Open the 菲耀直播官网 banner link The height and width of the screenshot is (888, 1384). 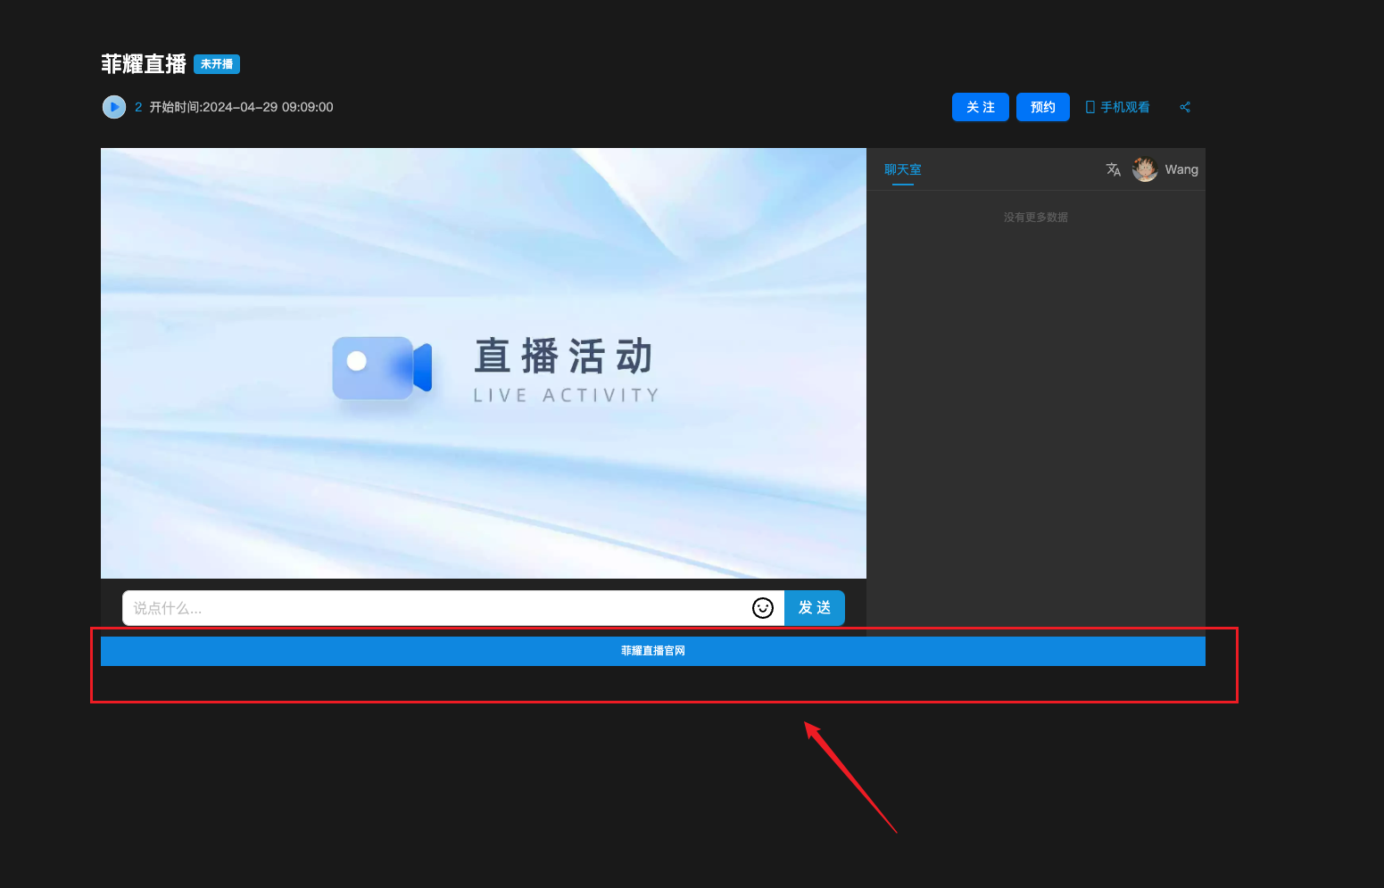coord(652,651)
